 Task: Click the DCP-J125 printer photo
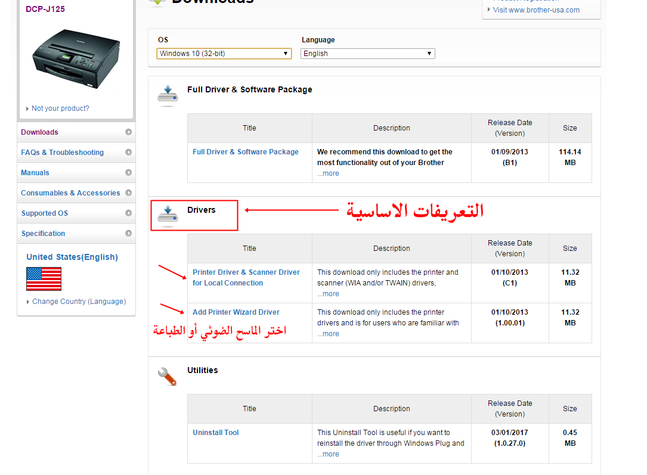76,58
